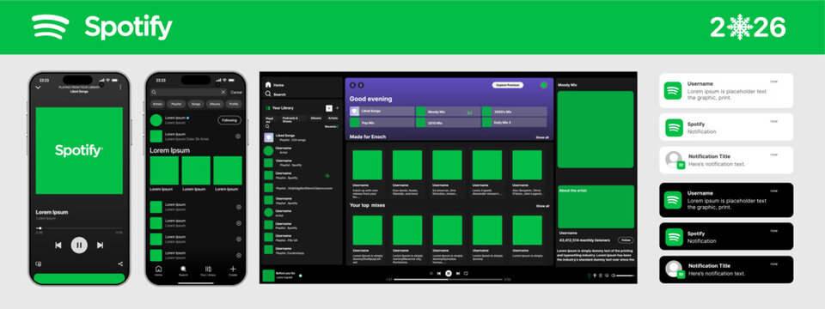Select the Albums library filter on desktop

(x=315, y=118)
